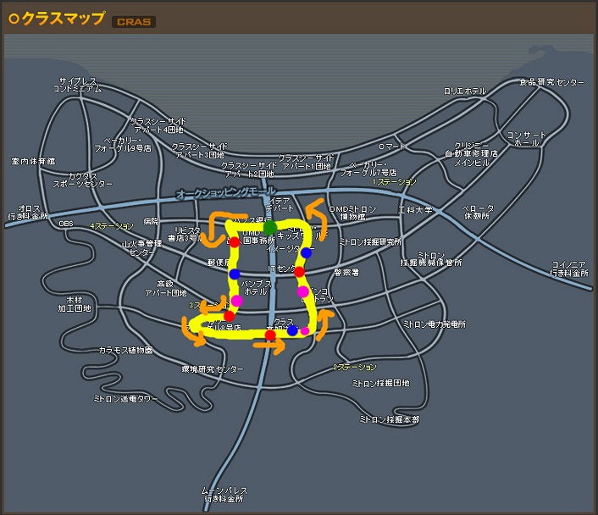Select オロス行き料金所 toll gate label
The height and width of the screenshot is (515, 598).
click(28, 212)
